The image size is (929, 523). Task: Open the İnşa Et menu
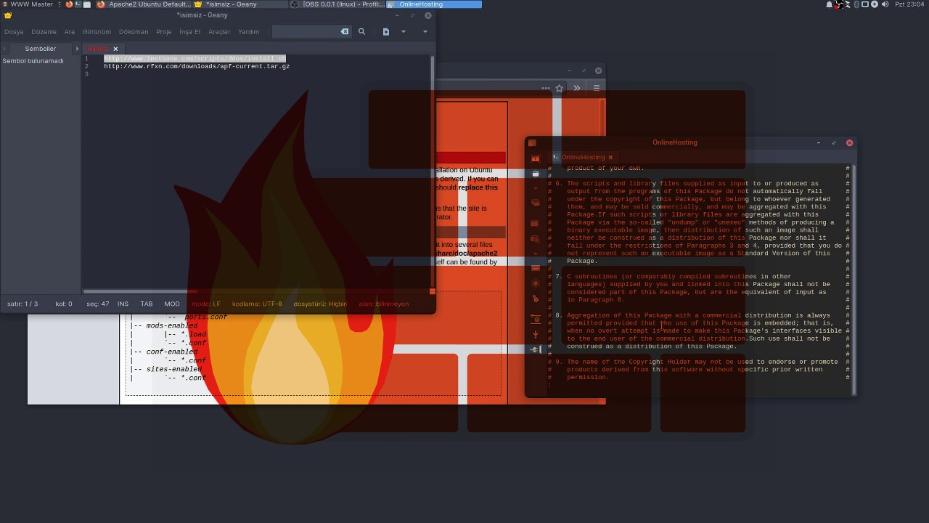click(x=190, y=32)
